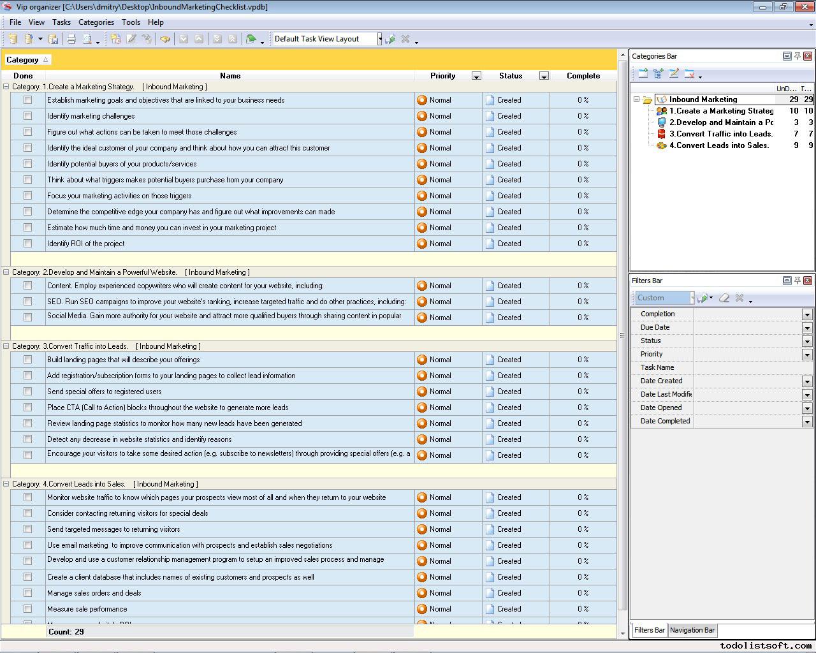
Task: Click the Edit Category pencil icon
Action: pos(674,74)
